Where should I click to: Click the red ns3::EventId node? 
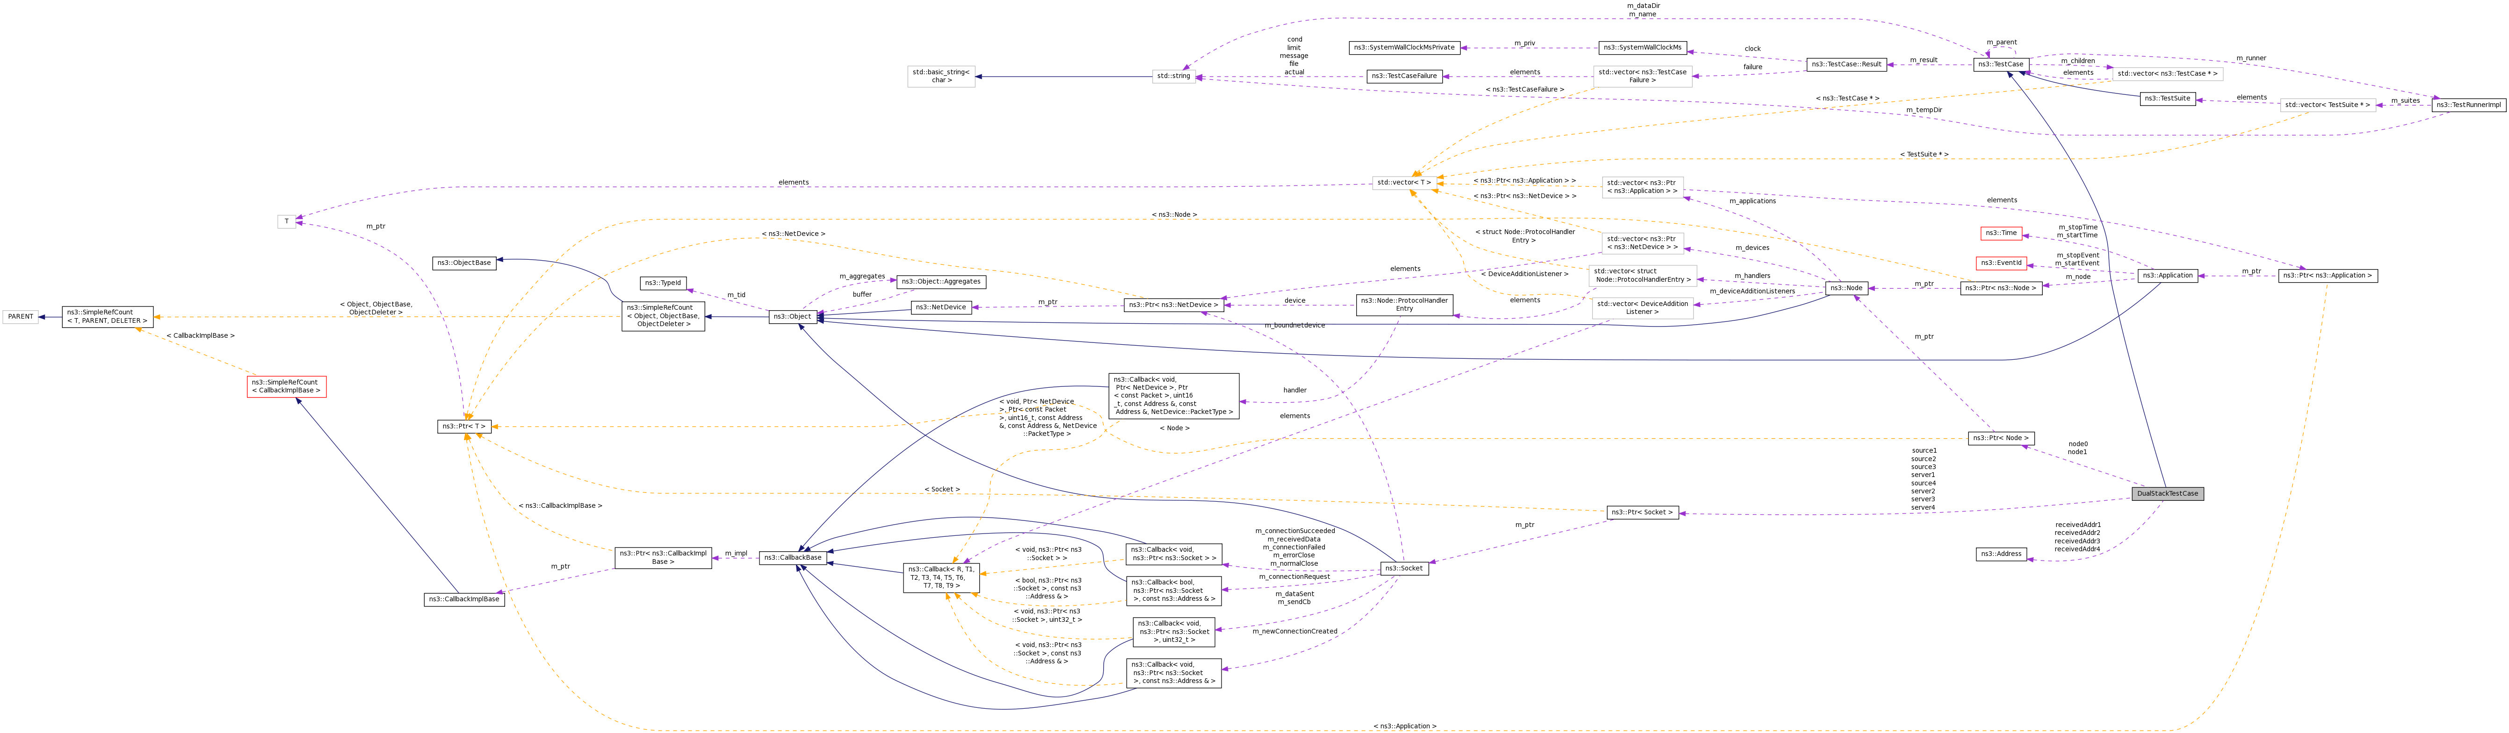click(2001, 263)
